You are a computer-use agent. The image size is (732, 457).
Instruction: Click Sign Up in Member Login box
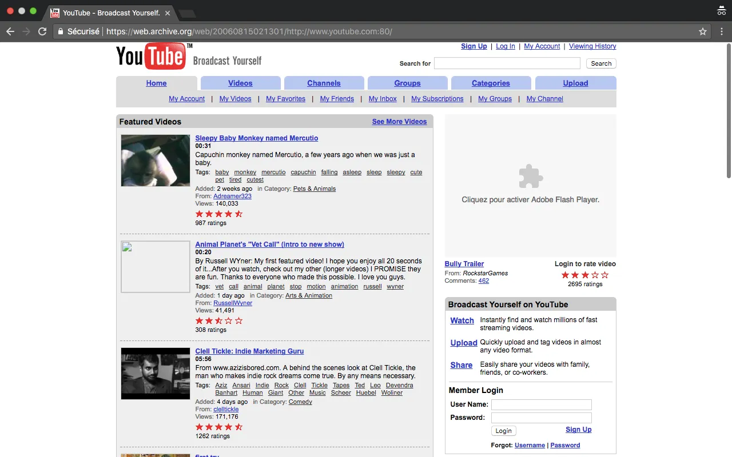[579, 430]
